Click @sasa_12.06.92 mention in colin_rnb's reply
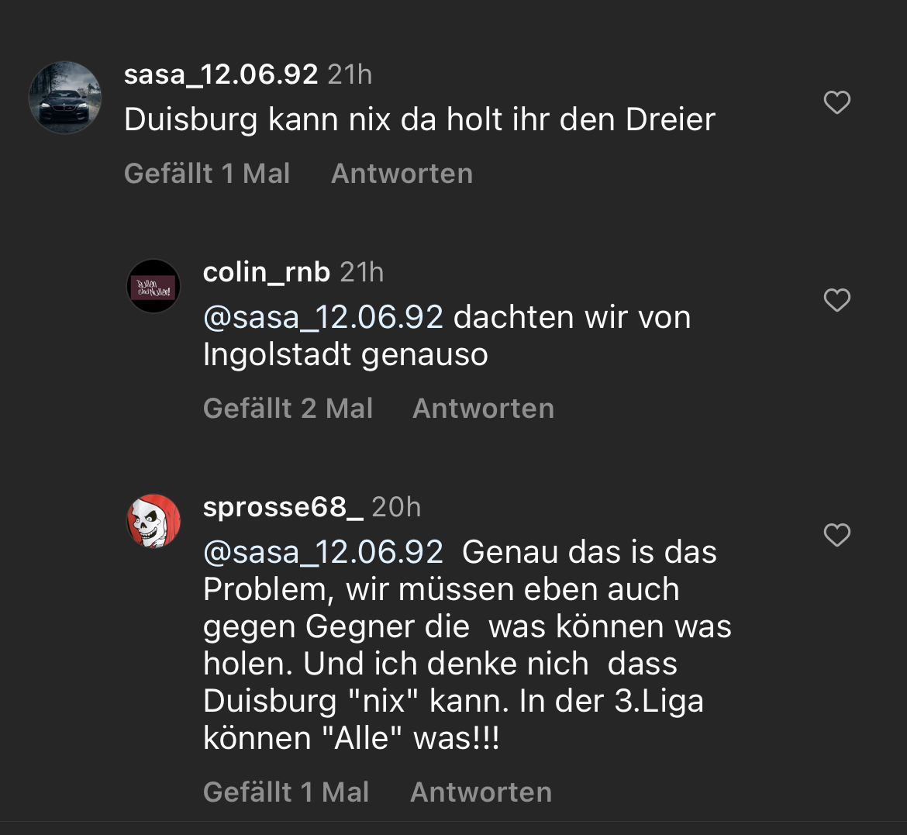This screenshot has width=907, height=835. tap(322, 318)
